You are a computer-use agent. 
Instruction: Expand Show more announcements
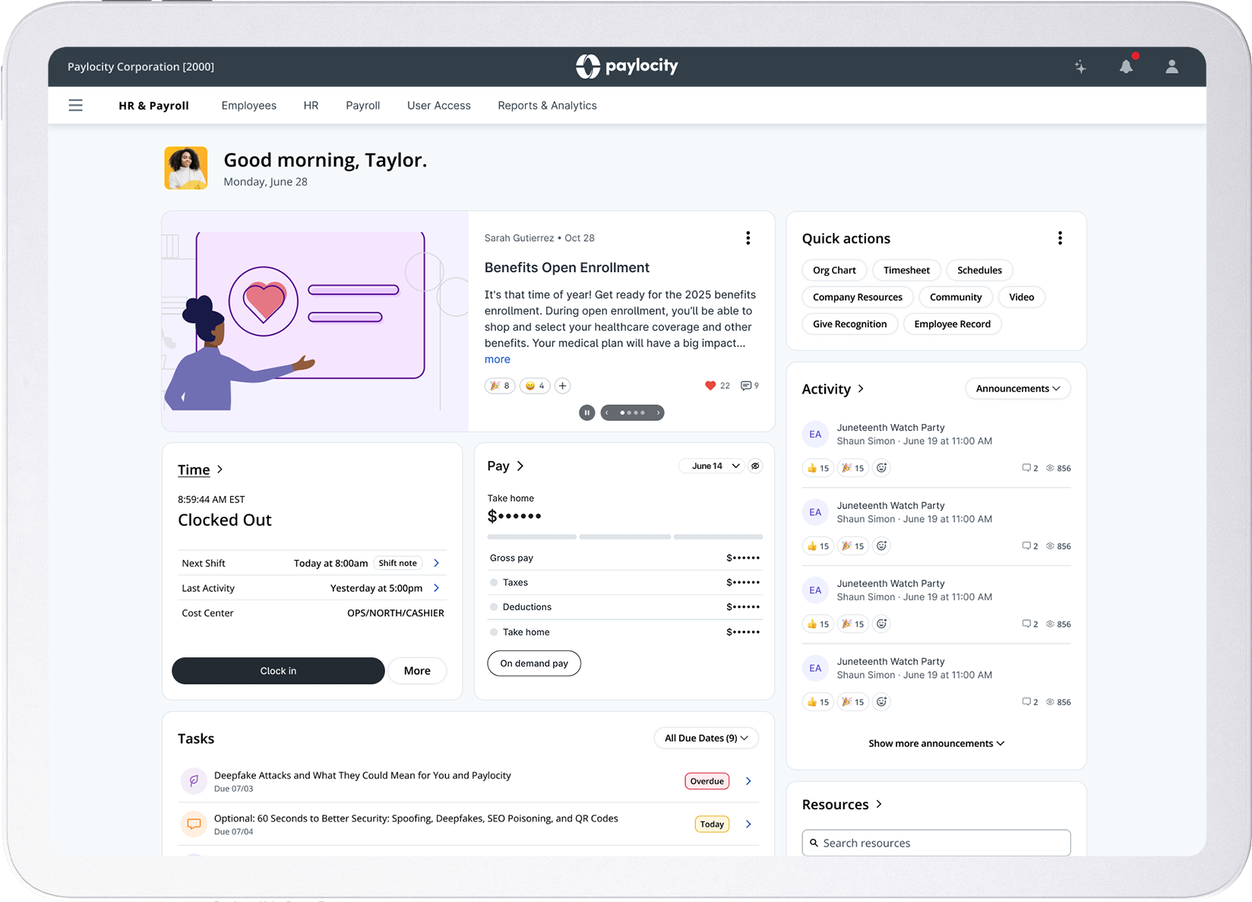point(936,743)
